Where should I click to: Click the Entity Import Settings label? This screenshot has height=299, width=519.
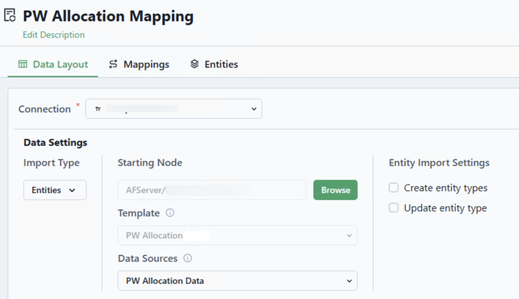pos(439,163)
